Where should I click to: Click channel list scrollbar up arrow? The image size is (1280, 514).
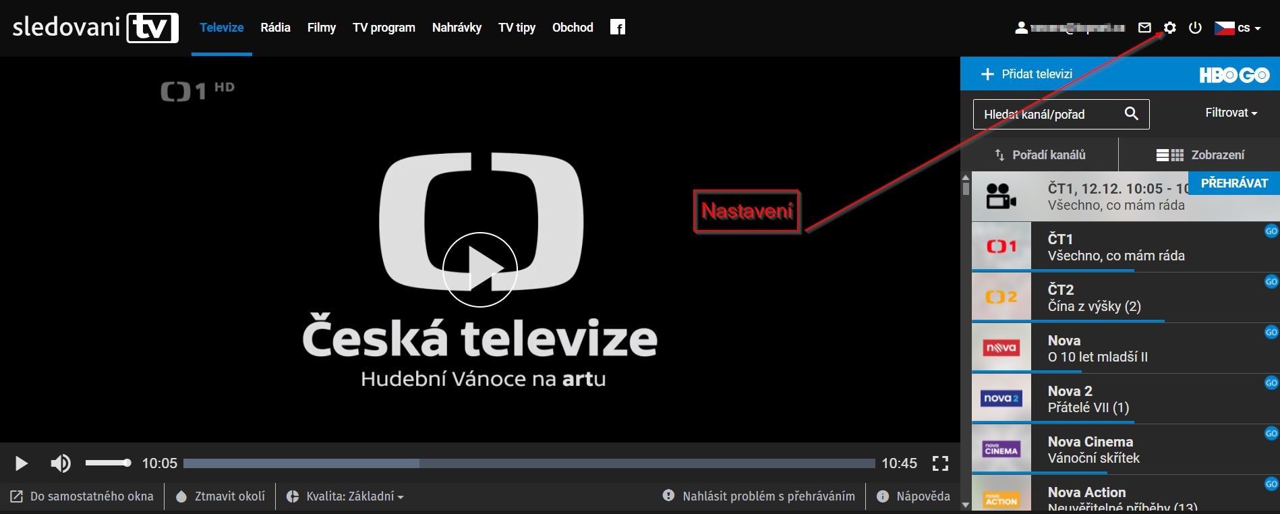coord(966,177)
